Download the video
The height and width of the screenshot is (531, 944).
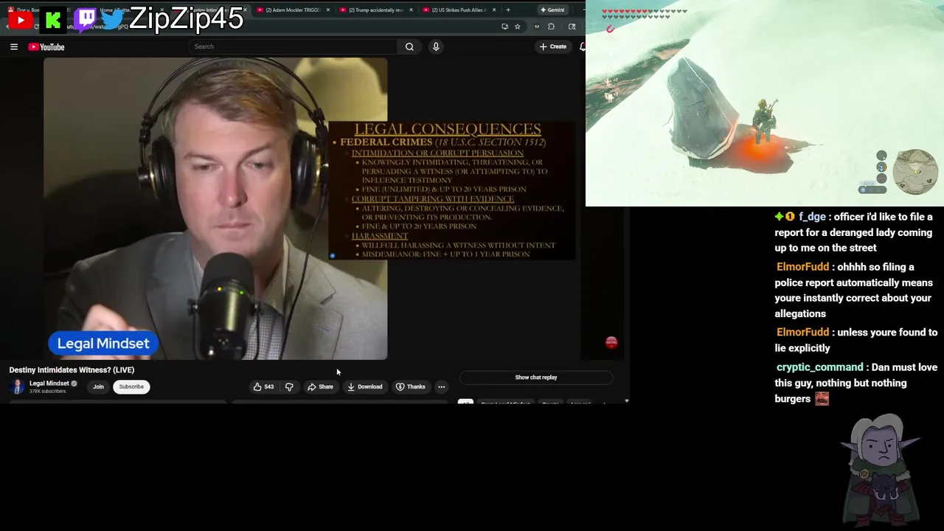click(365, 386)
